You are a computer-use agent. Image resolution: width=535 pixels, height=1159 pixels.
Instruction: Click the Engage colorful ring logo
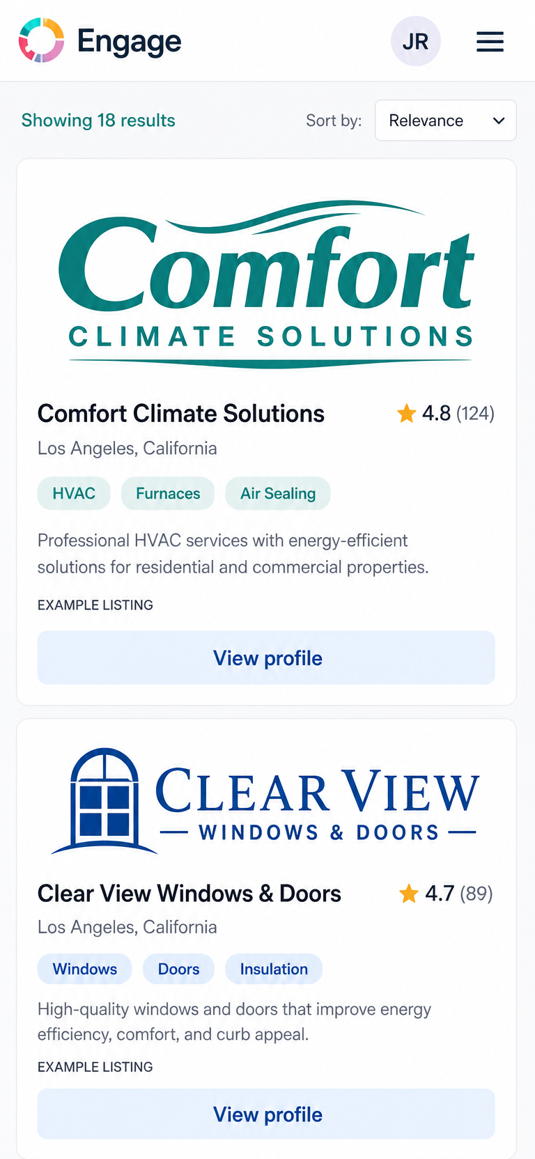41,40
